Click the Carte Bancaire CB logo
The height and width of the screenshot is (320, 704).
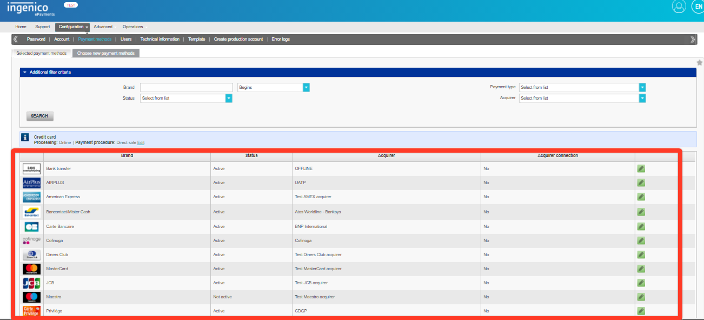point(32,226)
